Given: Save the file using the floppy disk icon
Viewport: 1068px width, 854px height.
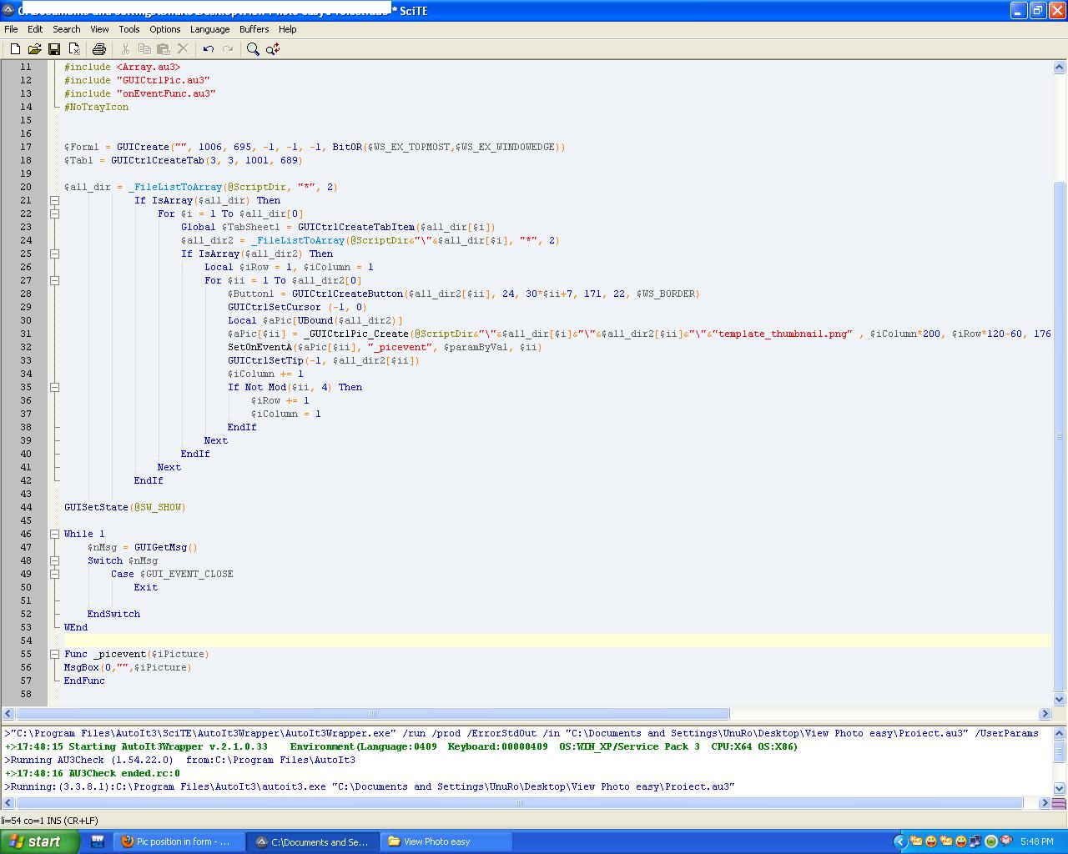Looking at the screenshot, I should (x=54, y=49).
